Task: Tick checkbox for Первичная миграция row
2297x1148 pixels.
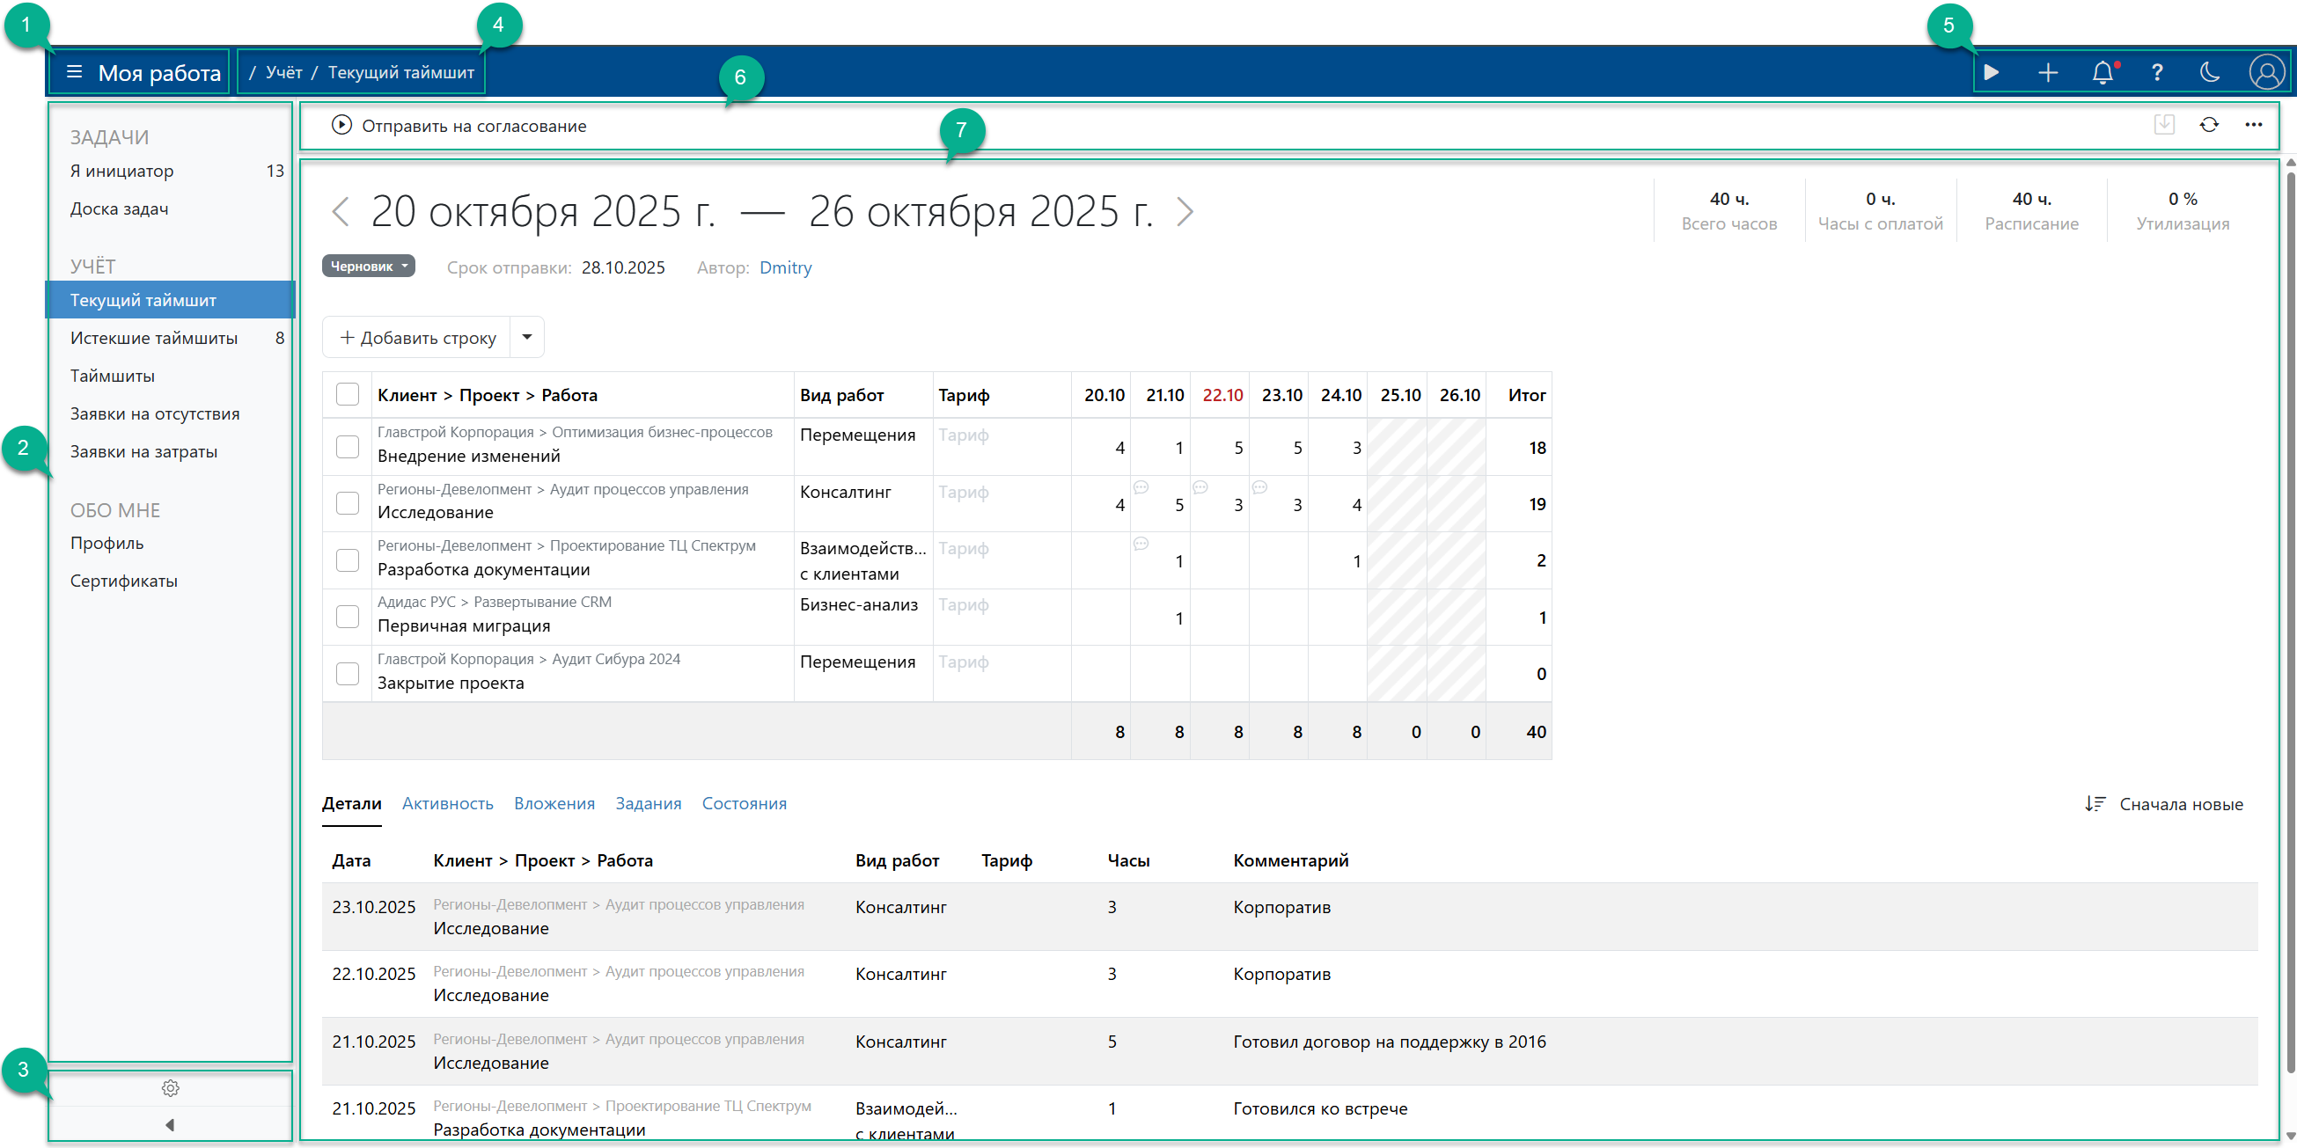Action: [347, 617]
